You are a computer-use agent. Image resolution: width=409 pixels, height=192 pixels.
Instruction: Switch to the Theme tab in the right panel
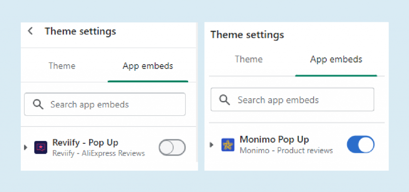pos(249,59)
